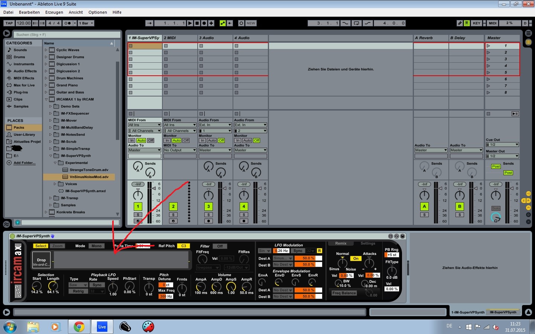Open quantization 1 Bar dropdown
Image resolution: width=535 pixels, height=334 pixels.
coord(86,23)
